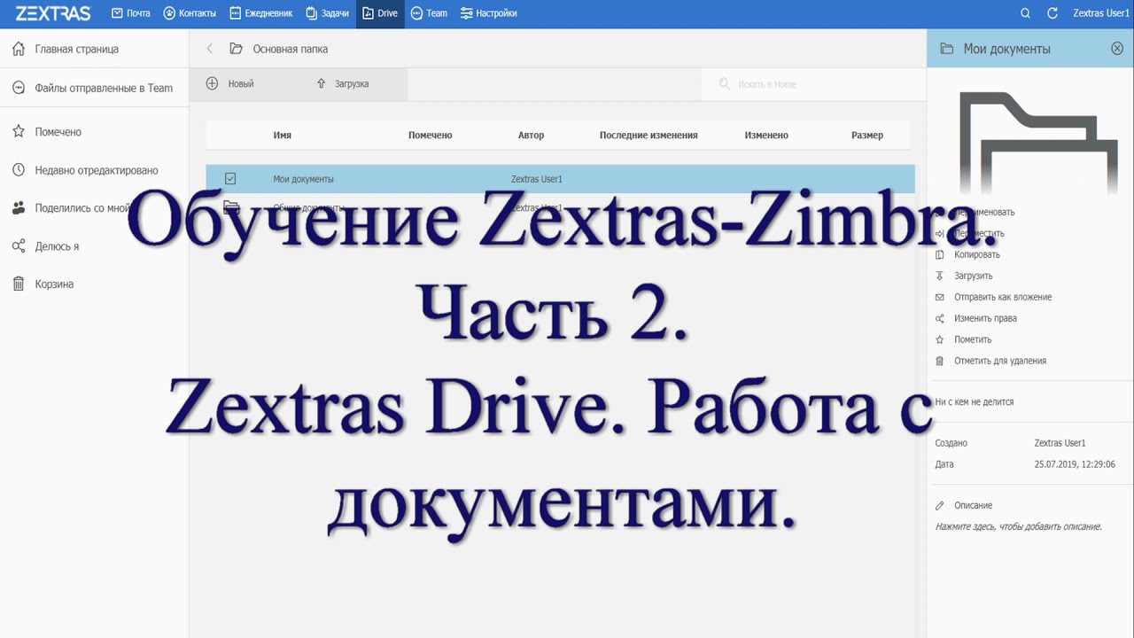
Task: Switch to the Контакты tab
Action: [x=190, y=13]
